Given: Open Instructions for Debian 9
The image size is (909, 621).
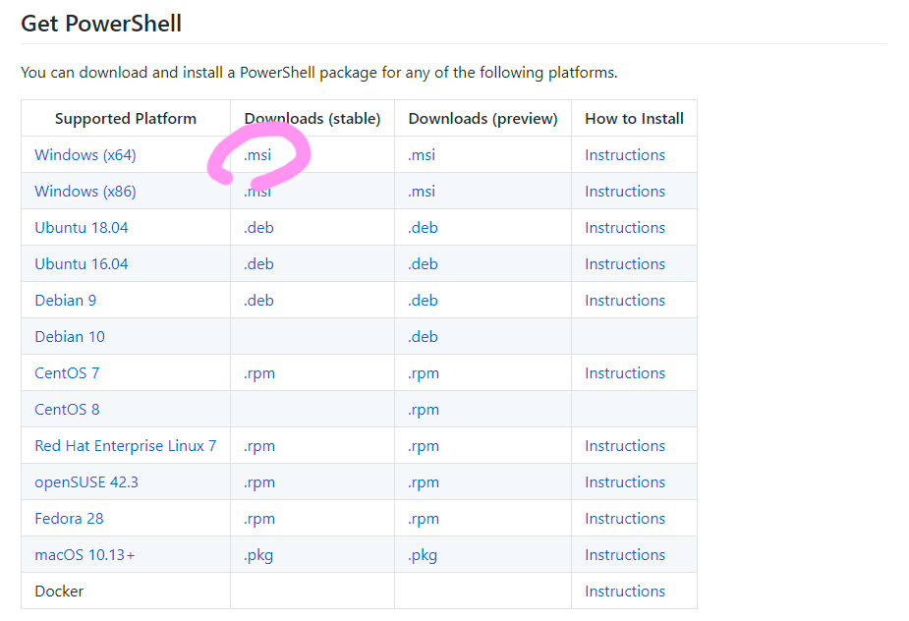Looking at the screenshot, I should pos(625,301).
